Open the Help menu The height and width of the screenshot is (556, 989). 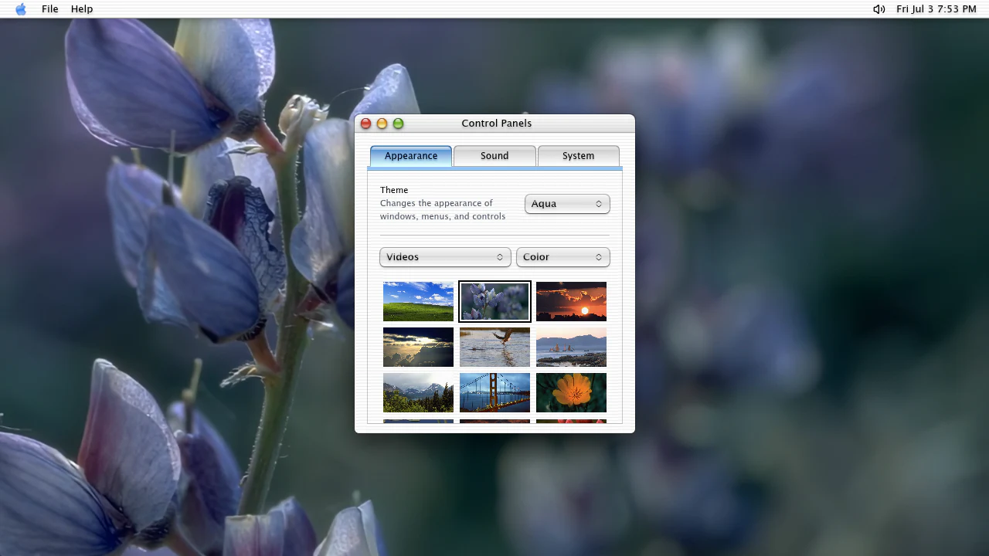click(x=82, y=9)
